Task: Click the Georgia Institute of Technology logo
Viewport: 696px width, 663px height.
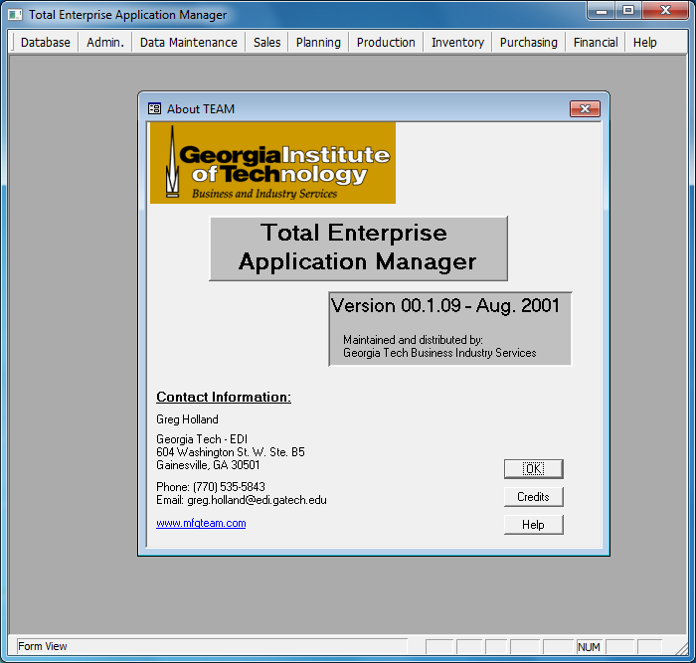Action: (x=273, y=163)
